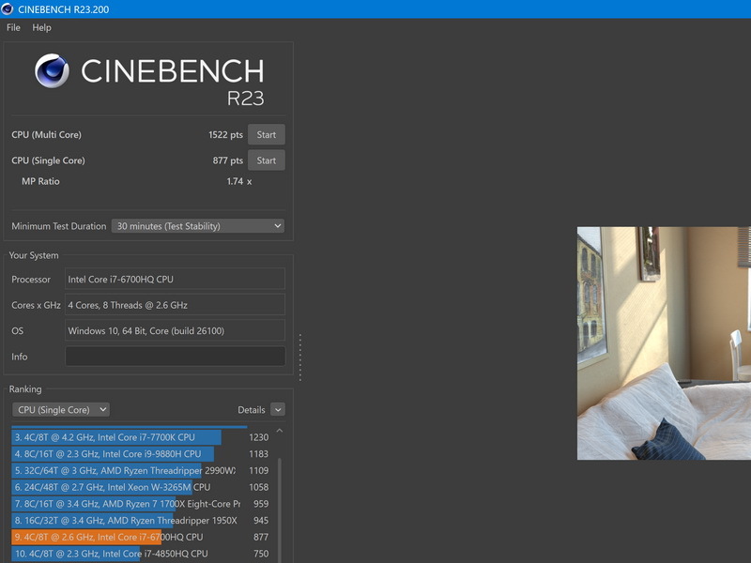Select ranking row Intel Xeon W-3265M
Image resolution: width=751 pixels, height=563 pixels.
click(x=141, y=487)
